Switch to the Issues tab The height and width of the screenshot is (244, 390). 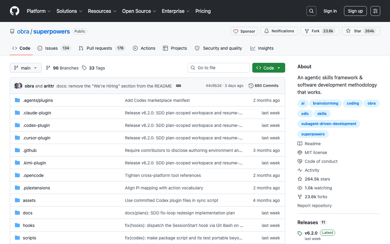click(54, 48)
